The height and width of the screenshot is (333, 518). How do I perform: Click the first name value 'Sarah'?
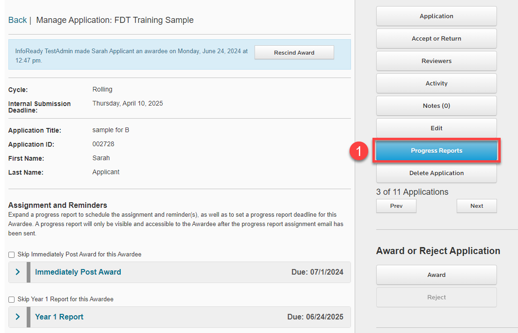click(101, 158)
